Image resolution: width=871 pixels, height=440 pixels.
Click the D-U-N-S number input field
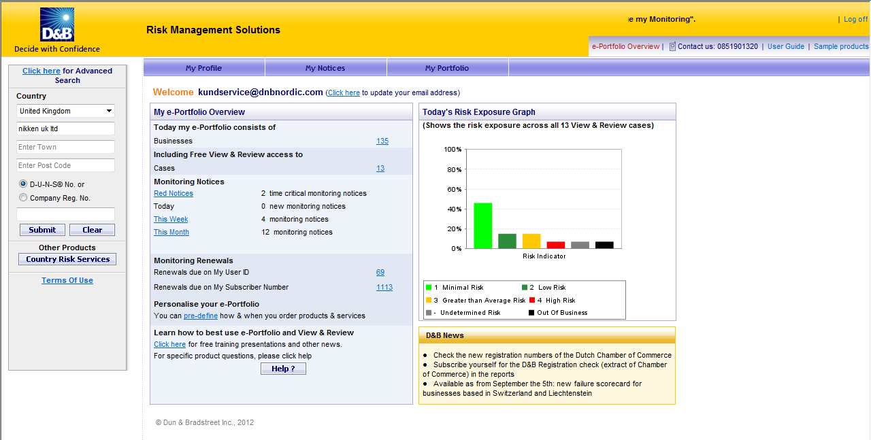65,214
